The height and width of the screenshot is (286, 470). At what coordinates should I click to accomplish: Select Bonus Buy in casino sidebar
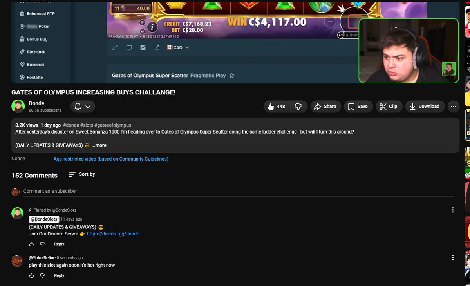[x=34, y=39]
